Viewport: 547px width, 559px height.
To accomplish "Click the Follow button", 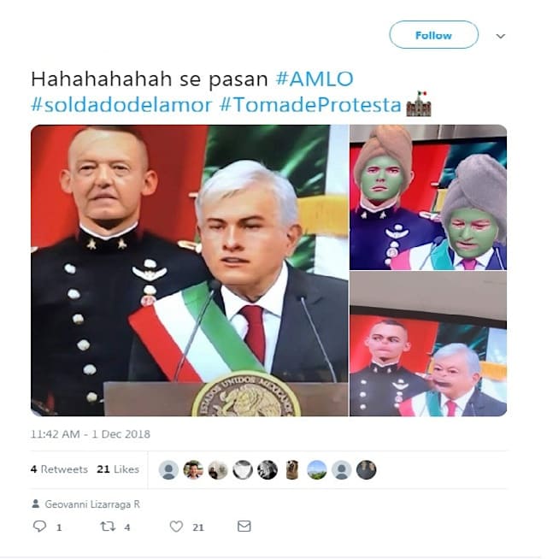I will pos(433,35).
